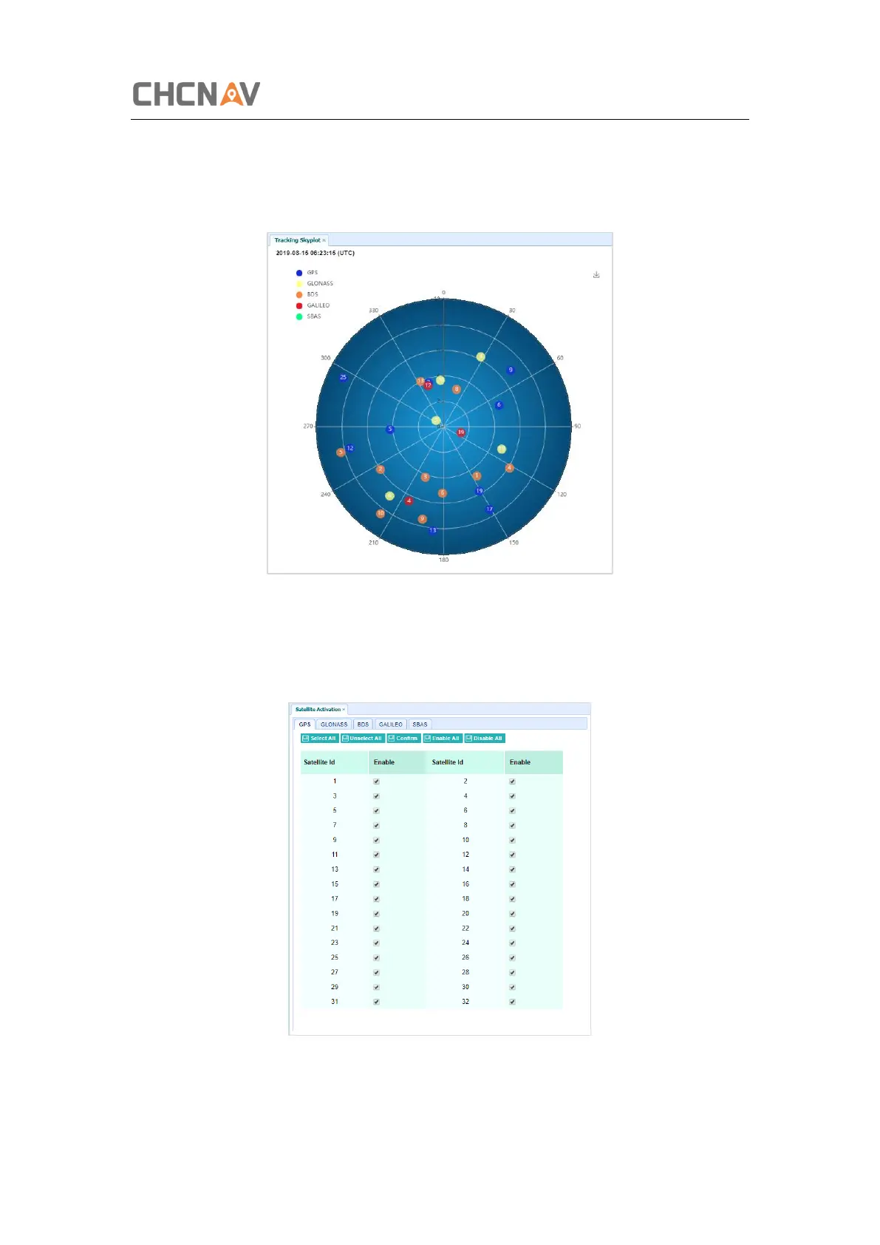This screenshot has width=880, height=1245.
Task: Click the Confirm button
Action: [x=403, y=739]
